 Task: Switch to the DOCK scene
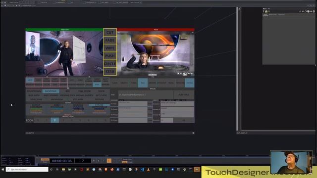pyautogui.click(x=101, y=91)
